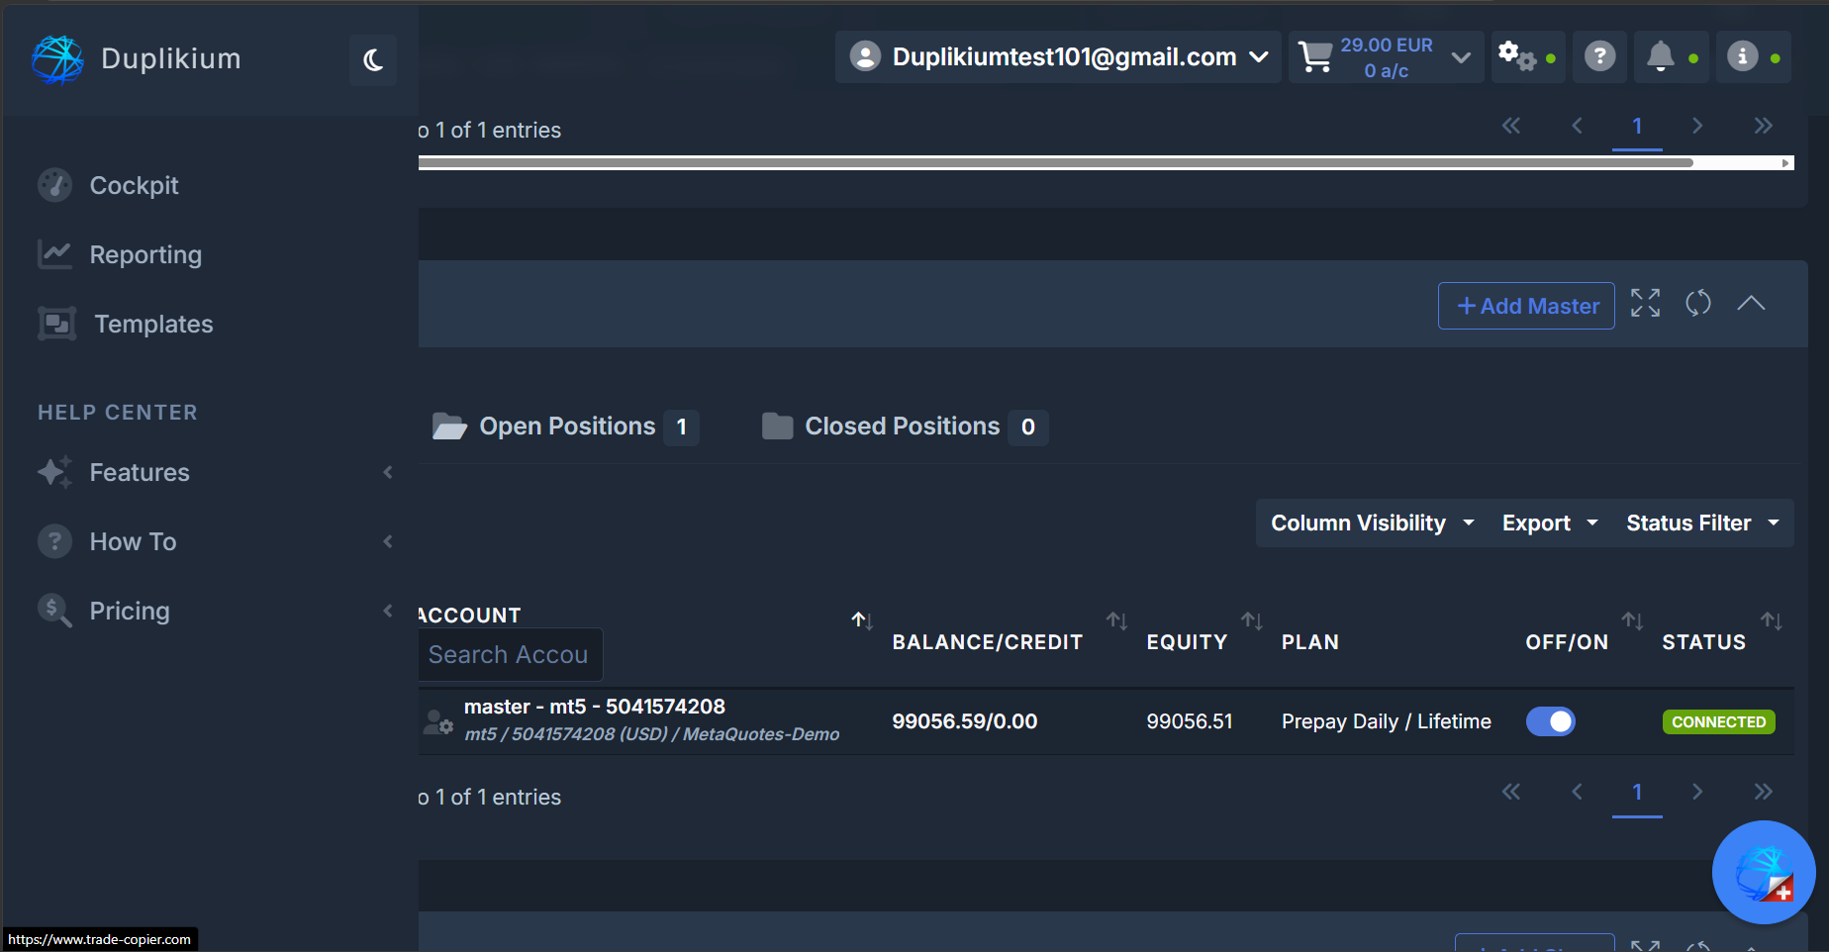Sort by Balance/Credit column
The width and height of the screenshot is (1829, 952).
click(x=1117, y=620)
